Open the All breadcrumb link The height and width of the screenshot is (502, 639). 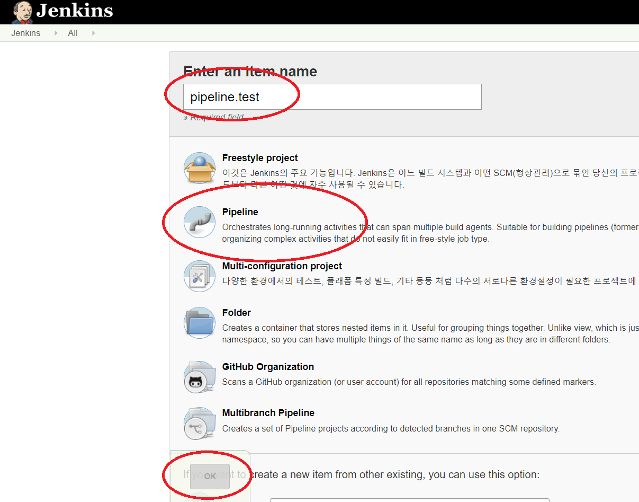73,33
